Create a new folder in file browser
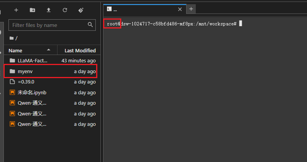This screenshot has height=162, width=307. 32,10
